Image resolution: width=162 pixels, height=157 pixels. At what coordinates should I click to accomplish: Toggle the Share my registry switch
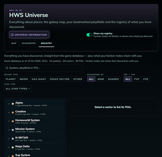pos(89,35)
